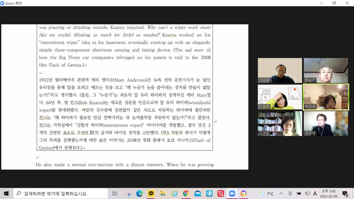Toggle the Korean/English IME indicator 'A'

pos(315,194)
